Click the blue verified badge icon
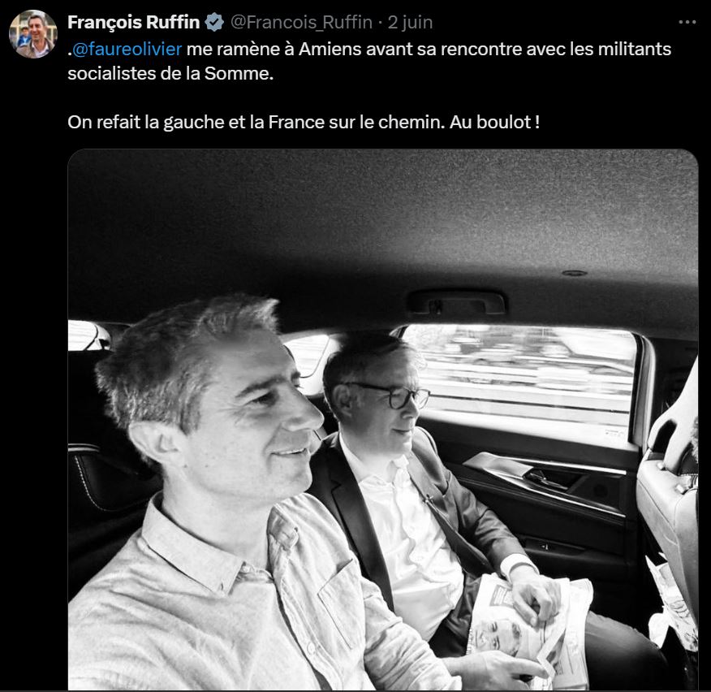This screenshot has width=711, height=692. (214, 22)
